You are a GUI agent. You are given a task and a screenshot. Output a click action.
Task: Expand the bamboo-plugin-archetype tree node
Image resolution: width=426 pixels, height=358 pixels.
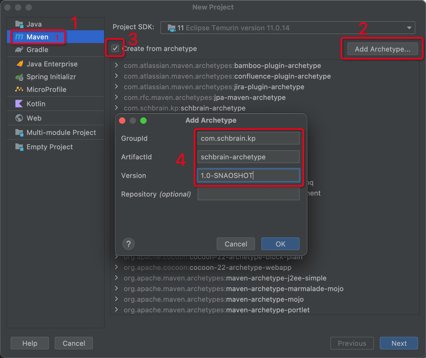[116, 65]
